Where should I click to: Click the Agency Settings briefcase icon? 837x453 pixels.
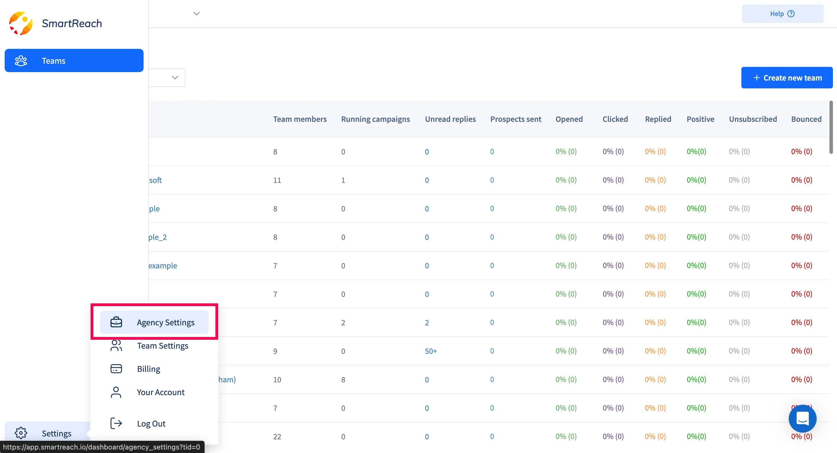coord(116,322)
